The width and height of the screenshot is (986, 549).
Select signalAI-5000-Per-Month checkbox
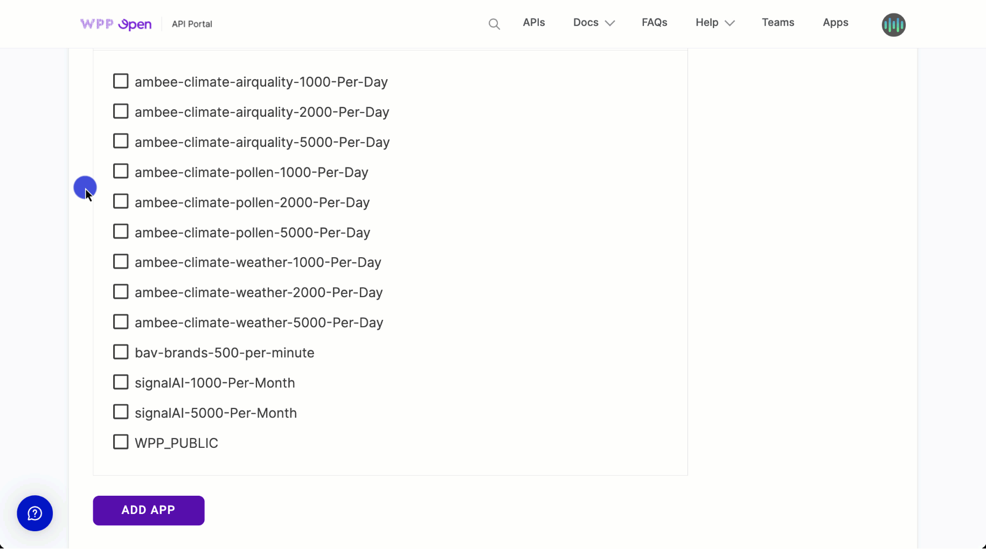pyautogui.click(x=121, y=412)
